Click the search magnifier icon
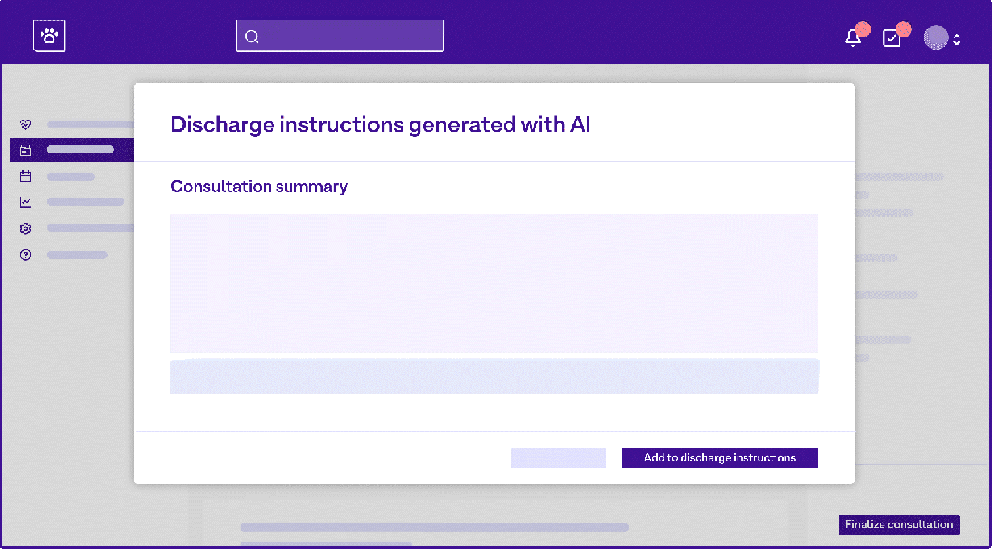This screenshot has width=992, height=549. click(x=252, y=36)
